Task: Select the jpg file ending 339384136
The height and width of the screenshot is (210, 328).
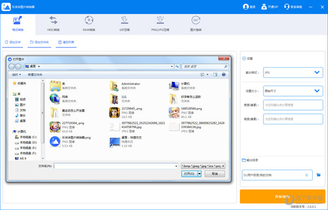Action: (197, 127)
